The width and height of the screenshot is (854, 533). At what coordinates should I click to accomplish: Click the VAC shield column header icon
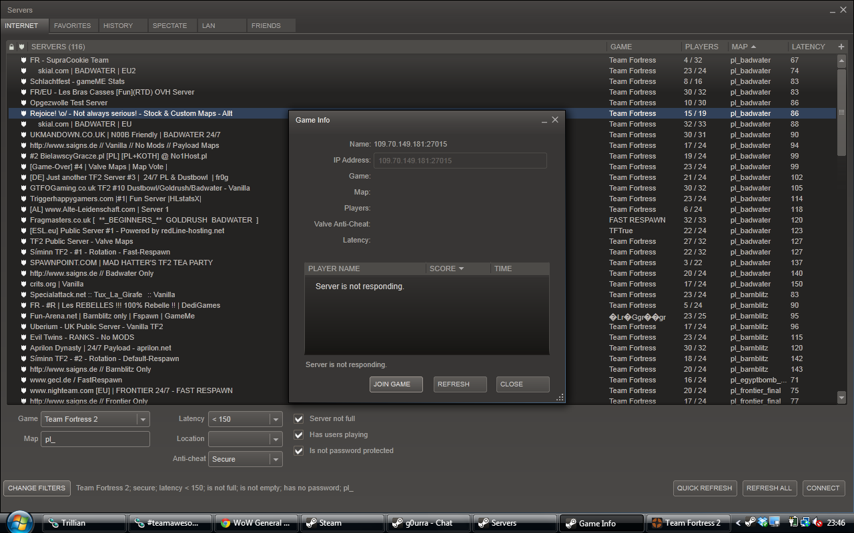(21, 47)
